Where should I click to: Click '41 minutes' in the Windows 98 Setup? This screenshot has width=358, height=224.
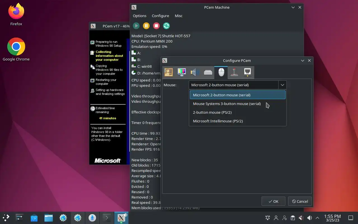click(x=107, y=118)
